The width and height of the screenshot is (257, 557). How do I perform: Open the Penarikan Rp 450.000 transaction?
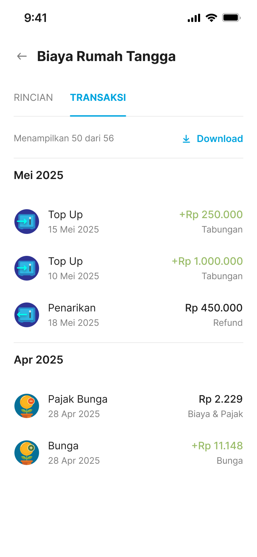coord(137,315)
